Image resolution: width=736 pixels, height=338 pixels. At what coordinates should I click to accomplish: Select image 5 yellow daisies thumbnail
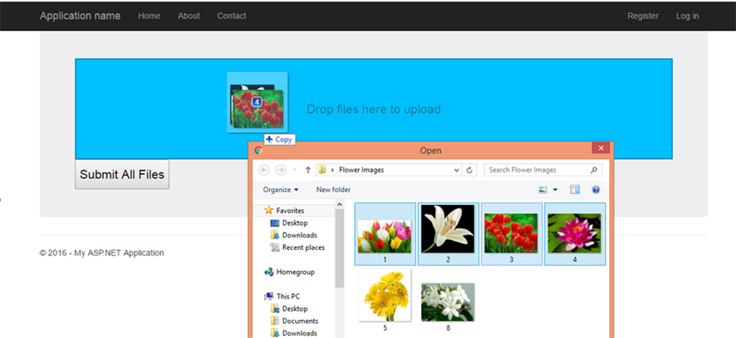click(x=385, y=300)
